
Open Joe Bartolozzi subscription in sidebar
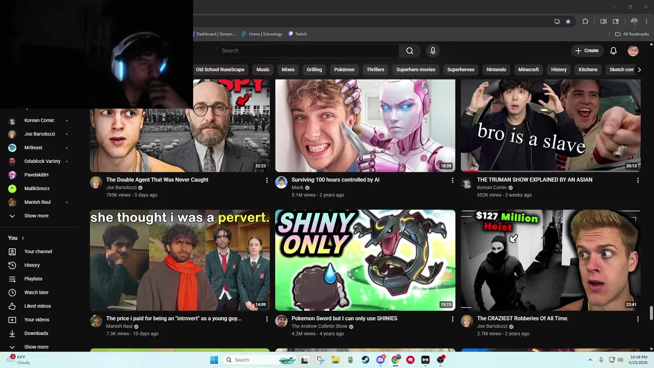tap(39, 134)
